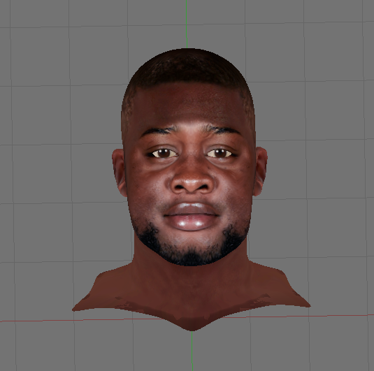The width and height of the screenshot is (374, 371).
Task: Click the upper lip of the head
Action: point(192,209)
